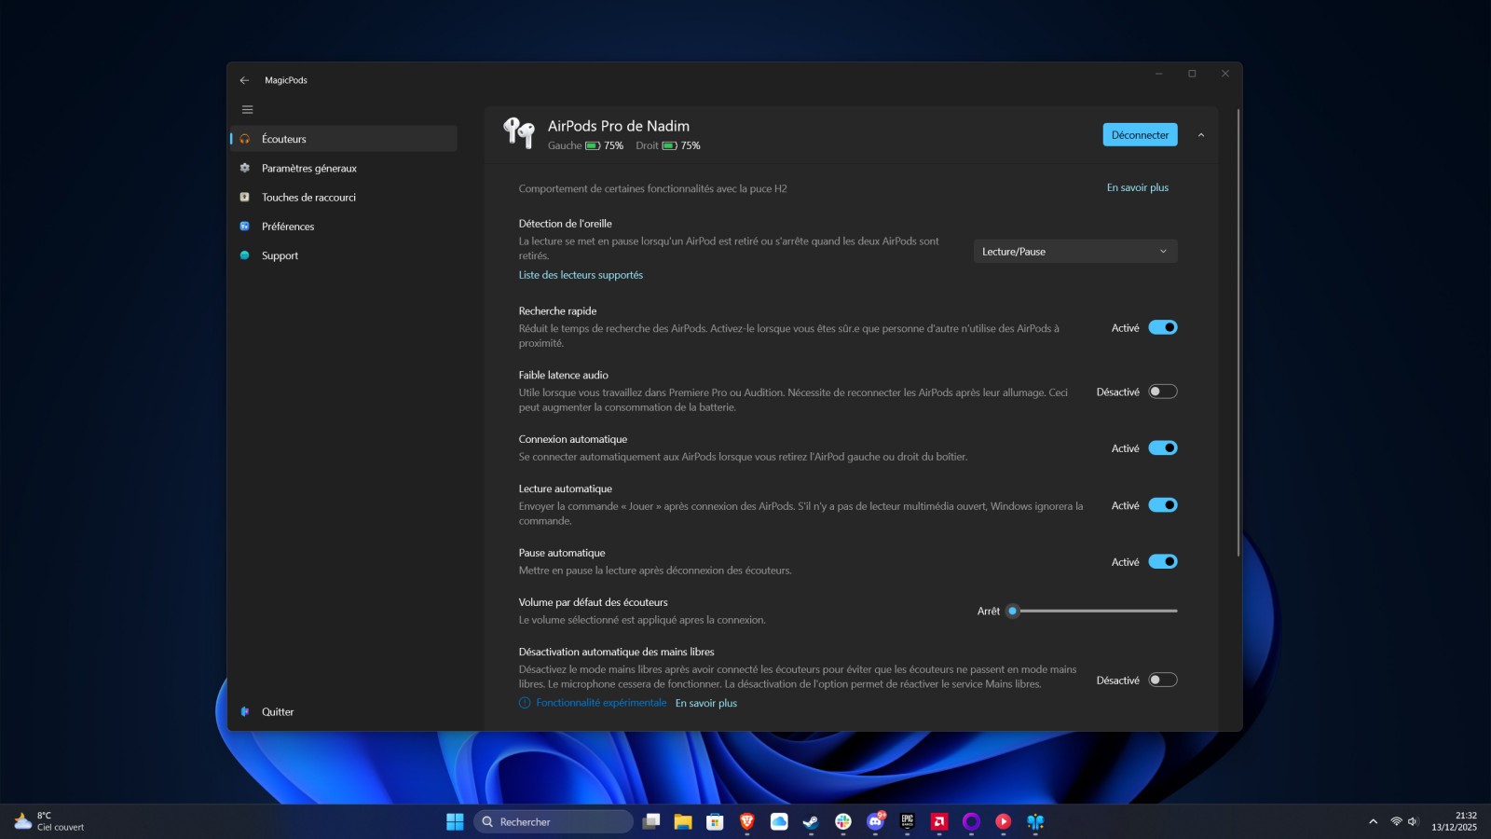Switch to the Préférences section

(287, 226)
